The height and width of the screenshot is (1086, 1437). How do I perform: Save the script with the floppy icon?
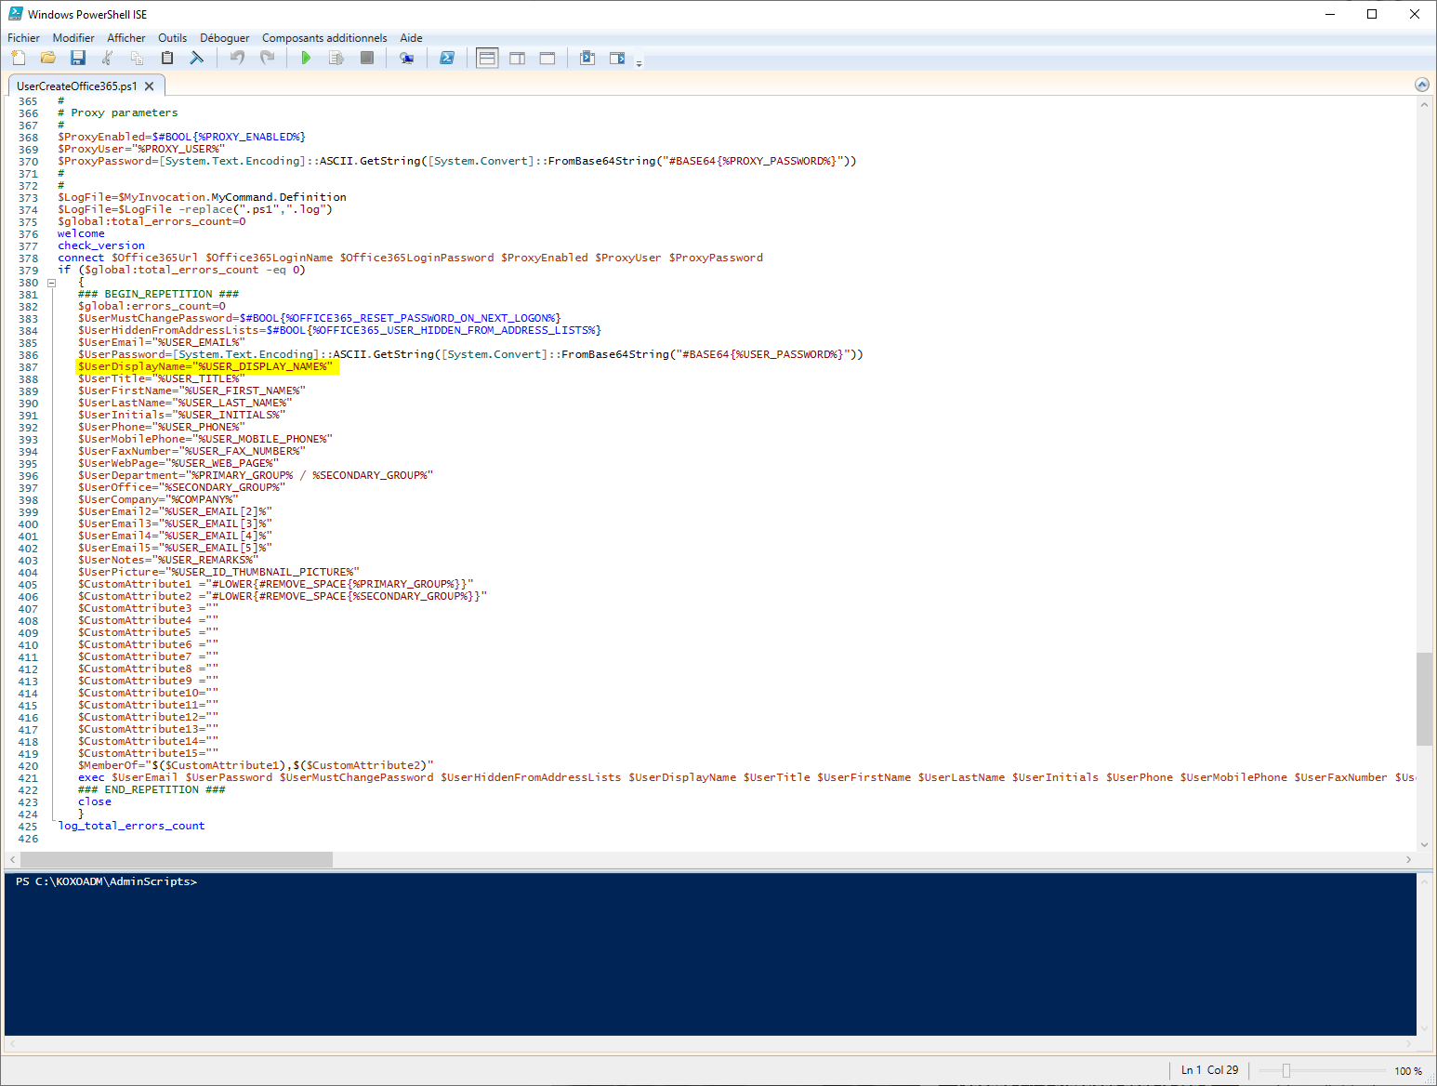click(x=78, y=58)
